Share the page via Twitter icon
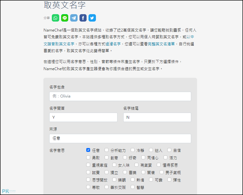This screenshot has height=195, width=243. coord(92,18)
